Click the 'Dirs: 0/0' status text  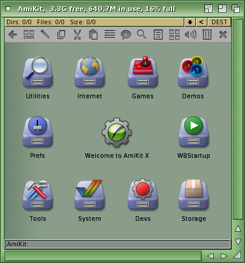coord(19,22)
